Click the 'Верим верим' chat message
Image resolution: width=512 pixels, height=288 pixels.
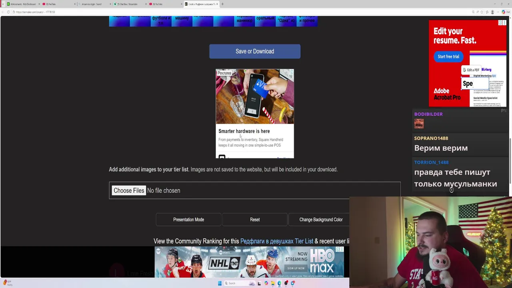[441, 148]
